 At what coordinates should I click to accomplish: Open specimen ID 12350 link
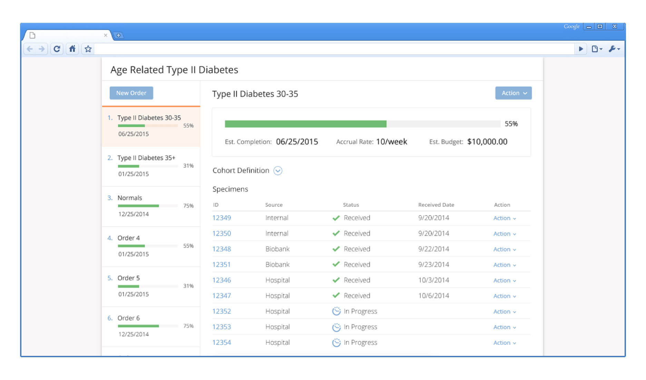(x=222, y=233)
